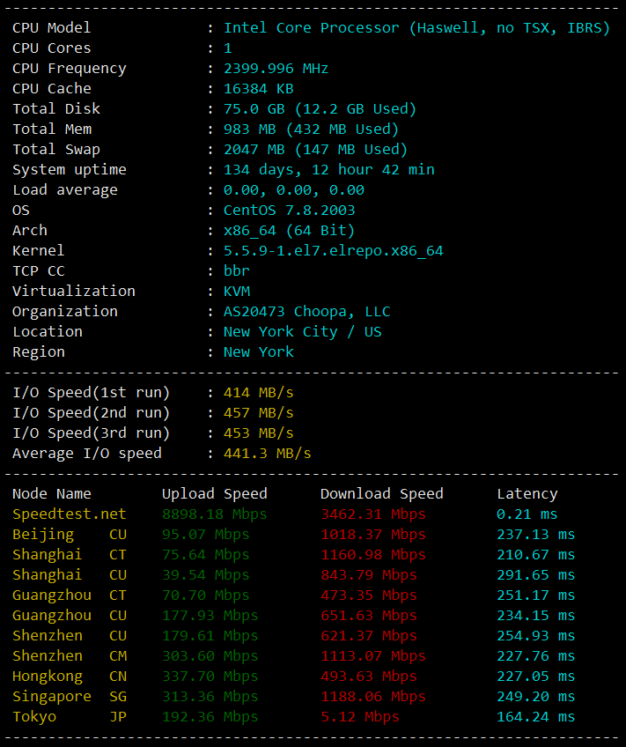This screenshot has height=747, width=626.
Task: Click the kernel version string
Action: pos(333,251)
